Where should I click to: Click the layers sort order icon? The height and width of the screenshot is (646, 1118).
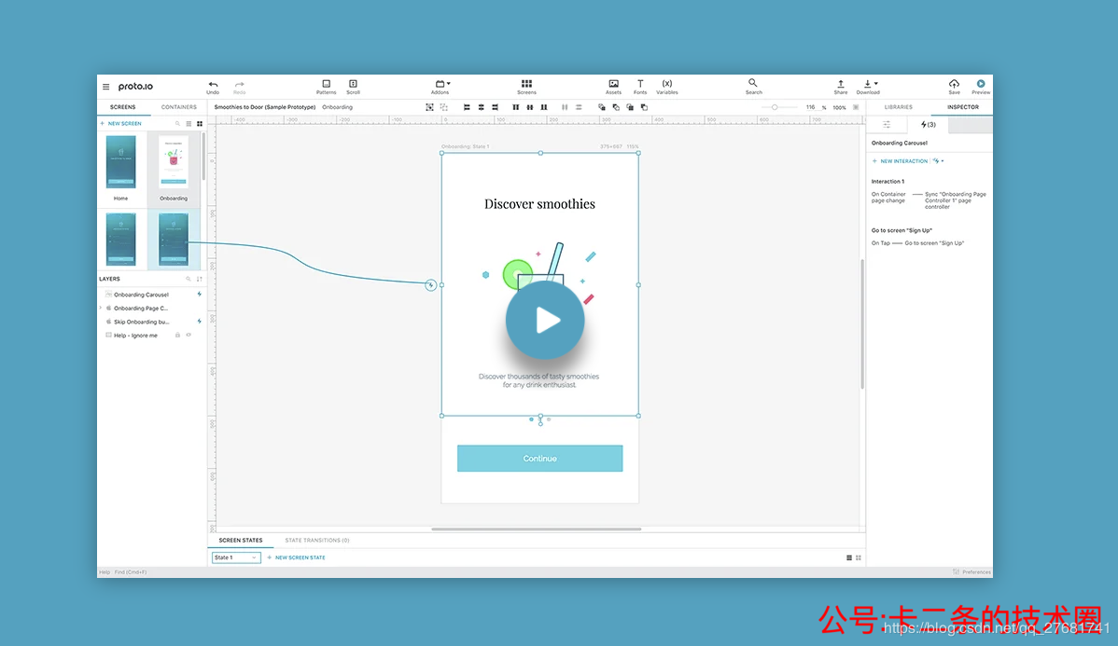(200, 280)
